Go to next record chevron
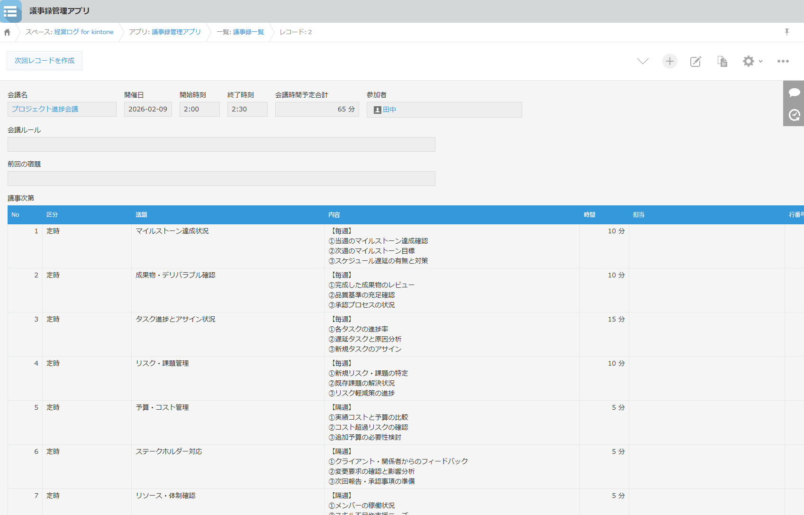The height and width of the screenshot is (515, 804). [x=643, y=61]
